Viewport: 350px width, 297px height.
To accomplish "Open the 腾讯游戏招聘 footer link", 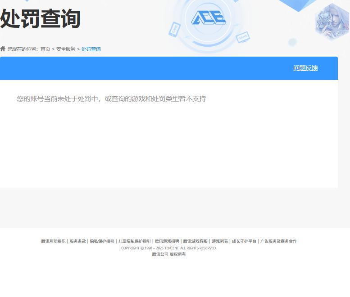I will [167, 241].
